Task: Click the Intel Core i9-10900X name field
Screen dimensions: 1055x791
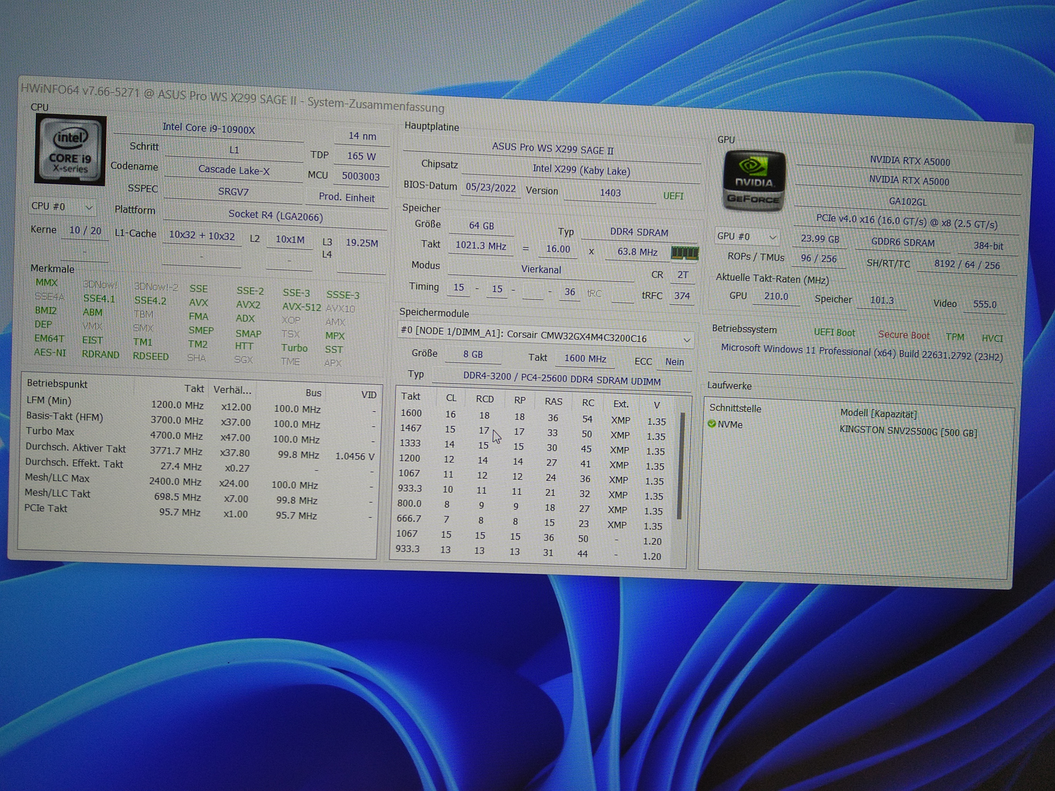Action: click(208, 129)
